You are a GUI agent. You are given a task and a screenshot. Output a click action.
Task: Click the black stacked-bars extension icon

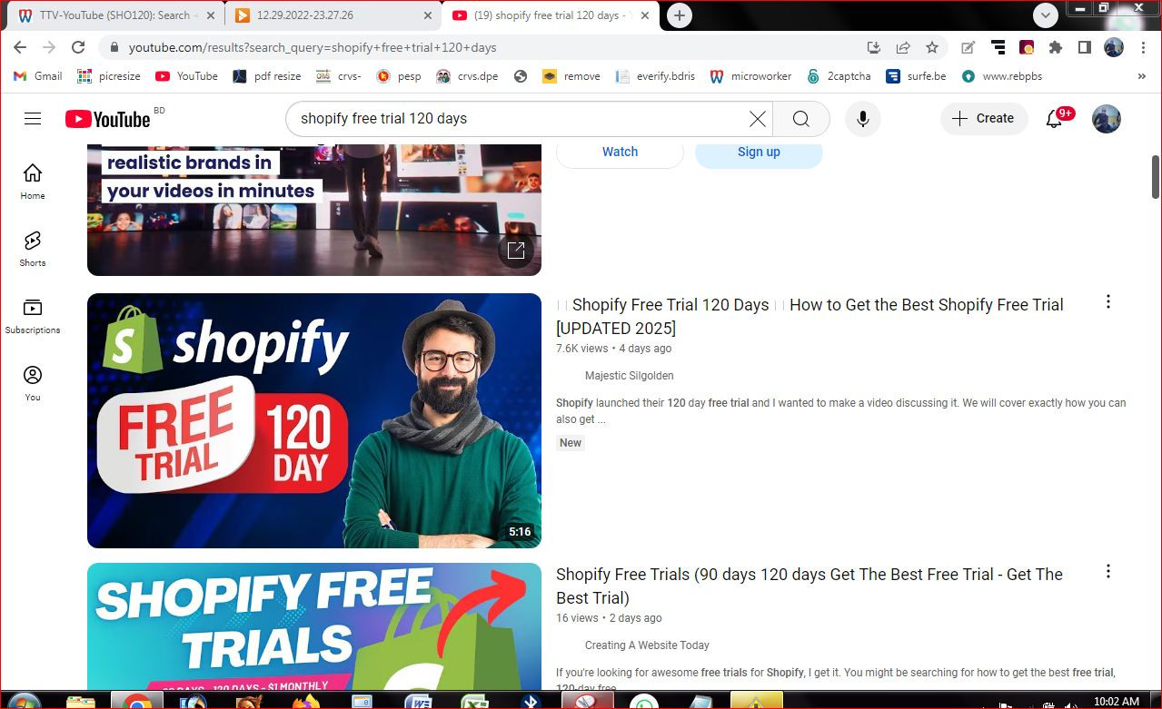(998, 47)
